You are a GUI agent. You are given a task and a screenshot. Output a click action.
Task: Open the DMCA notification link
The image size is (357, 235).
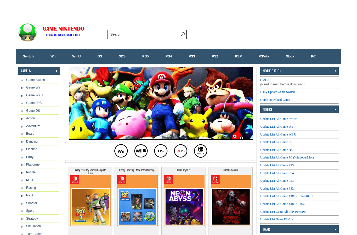click(265, 80)
